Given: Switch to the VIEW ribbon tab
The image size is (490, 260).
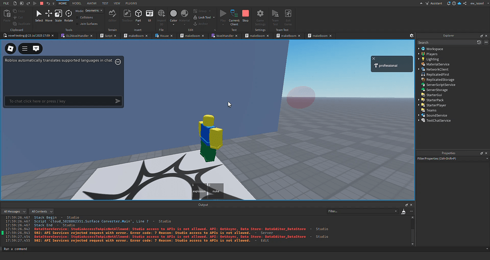Looking at the screenshot, I should pos(117,3).
